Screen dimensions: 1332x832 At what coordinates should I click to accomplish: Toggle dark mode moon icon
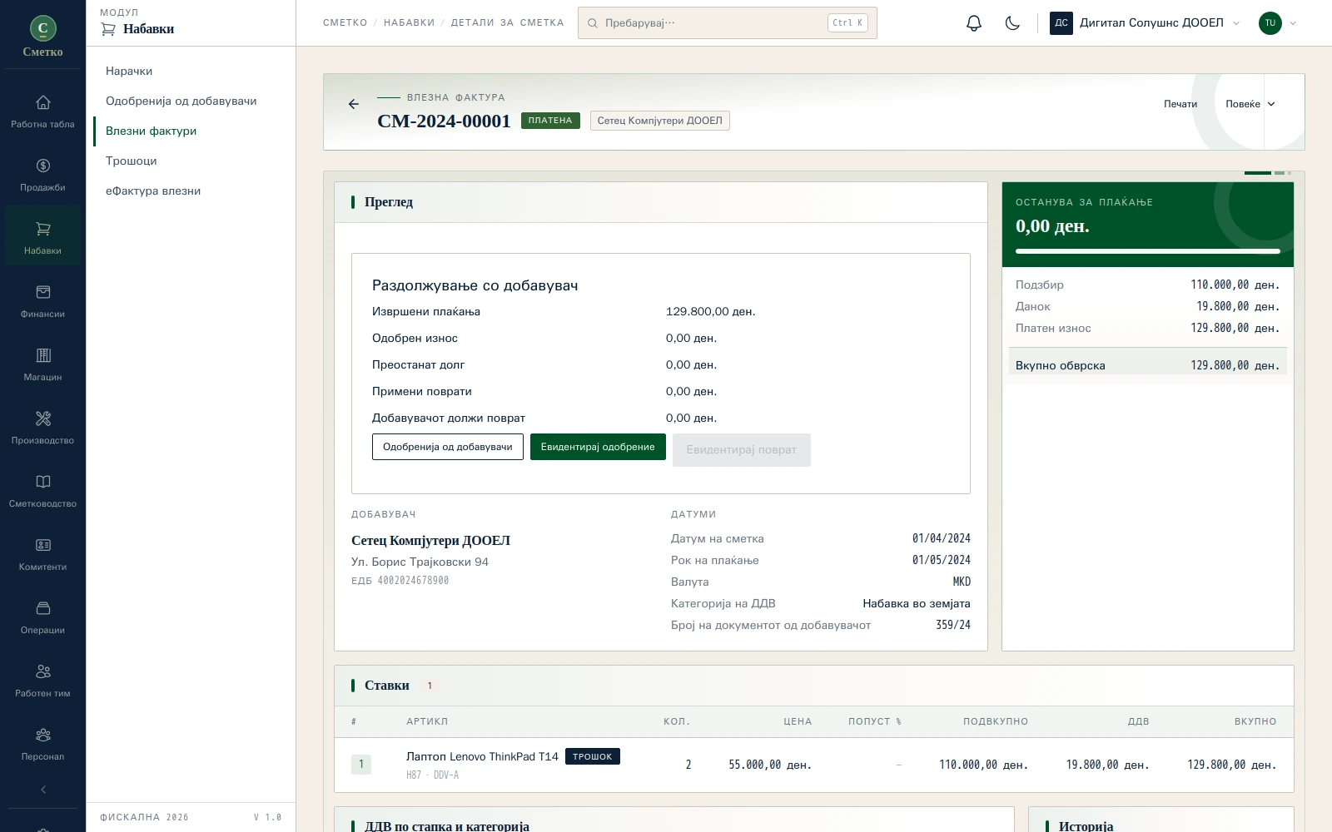point(1012,23)
